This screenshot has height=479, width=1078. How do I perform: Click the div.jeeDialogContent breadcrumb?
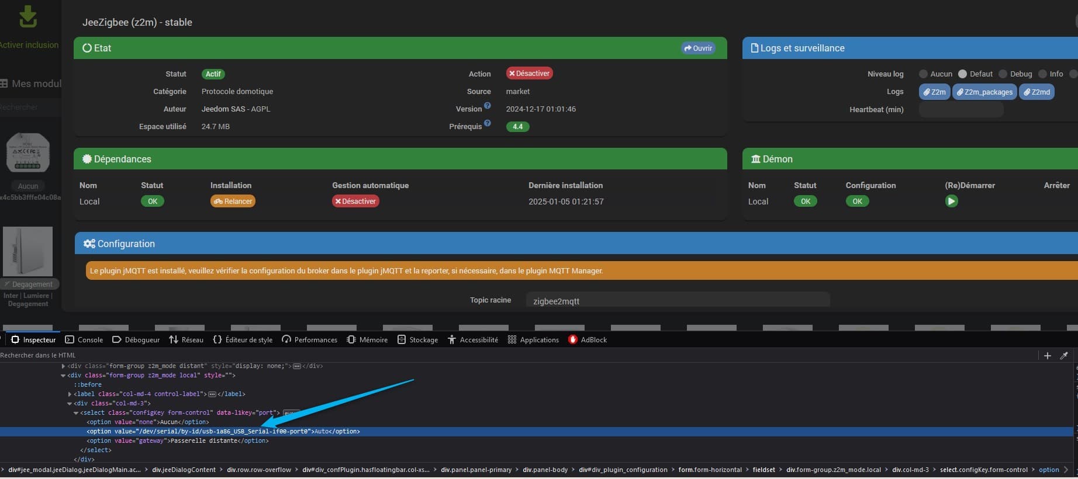click(184, 470)
